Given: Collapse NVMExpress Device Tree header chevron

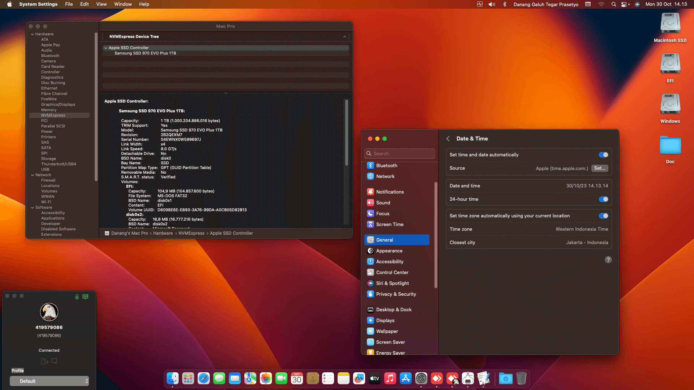Looking at the screenshot, I should coord(344,36).
